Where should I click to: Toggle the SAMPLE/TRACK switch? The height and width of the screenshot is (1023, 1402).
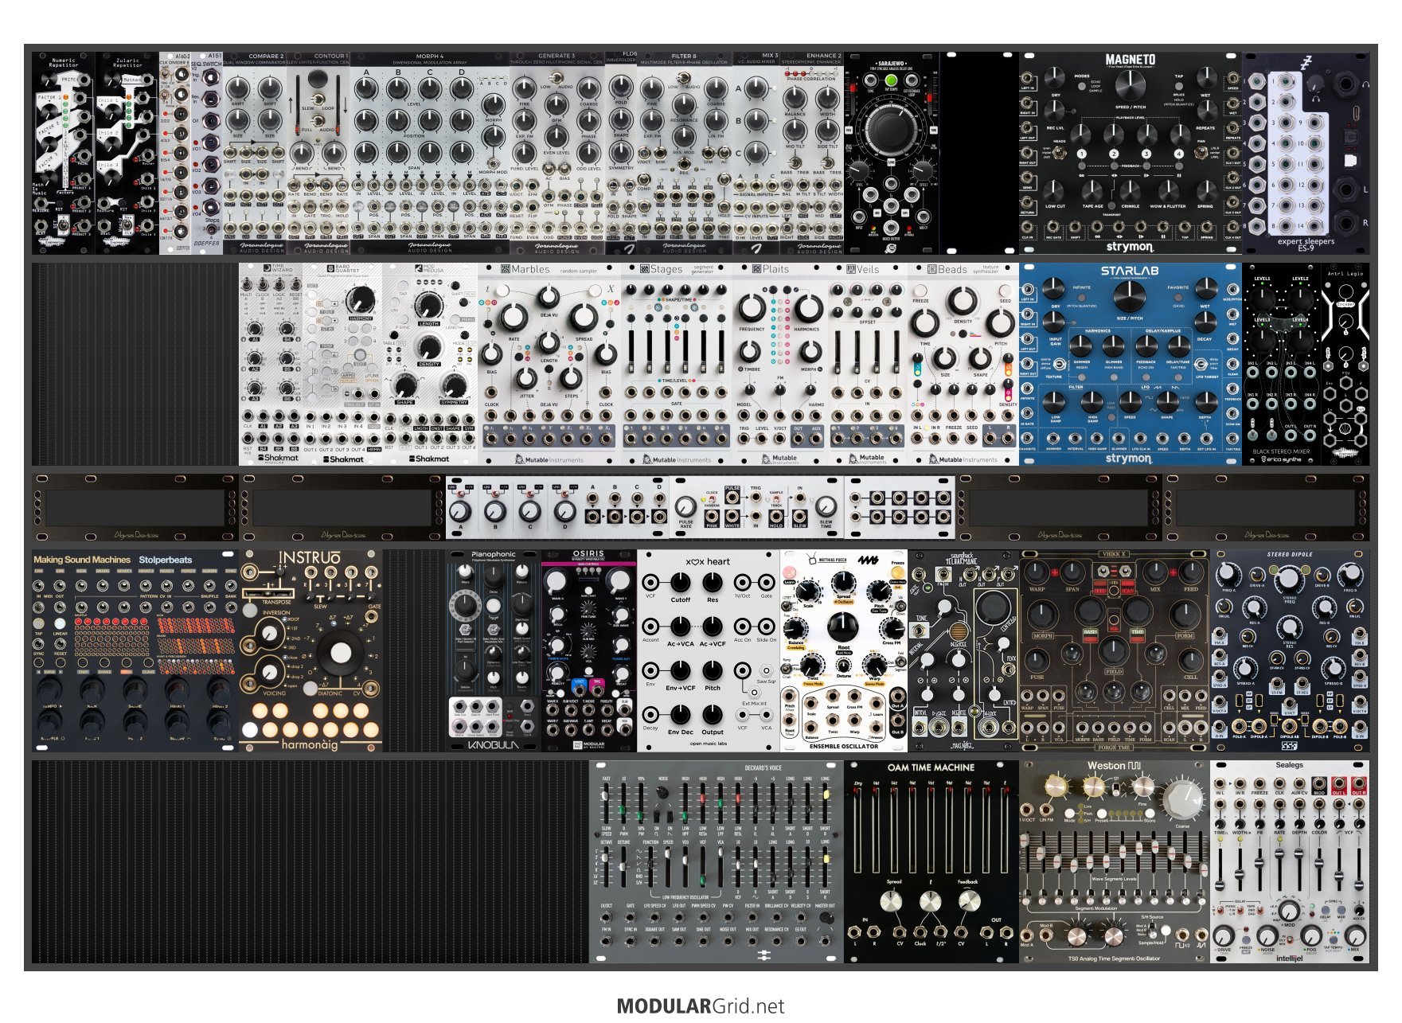(x=775, y=500)
